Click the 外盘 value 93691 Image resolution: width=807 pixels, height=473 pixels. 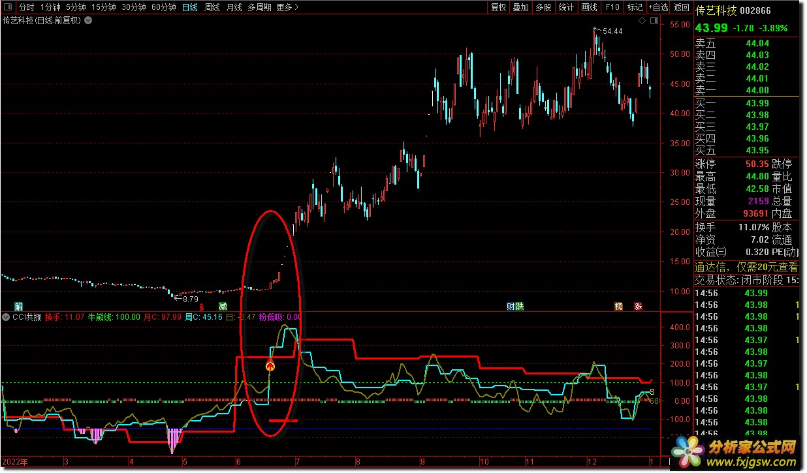756,213
